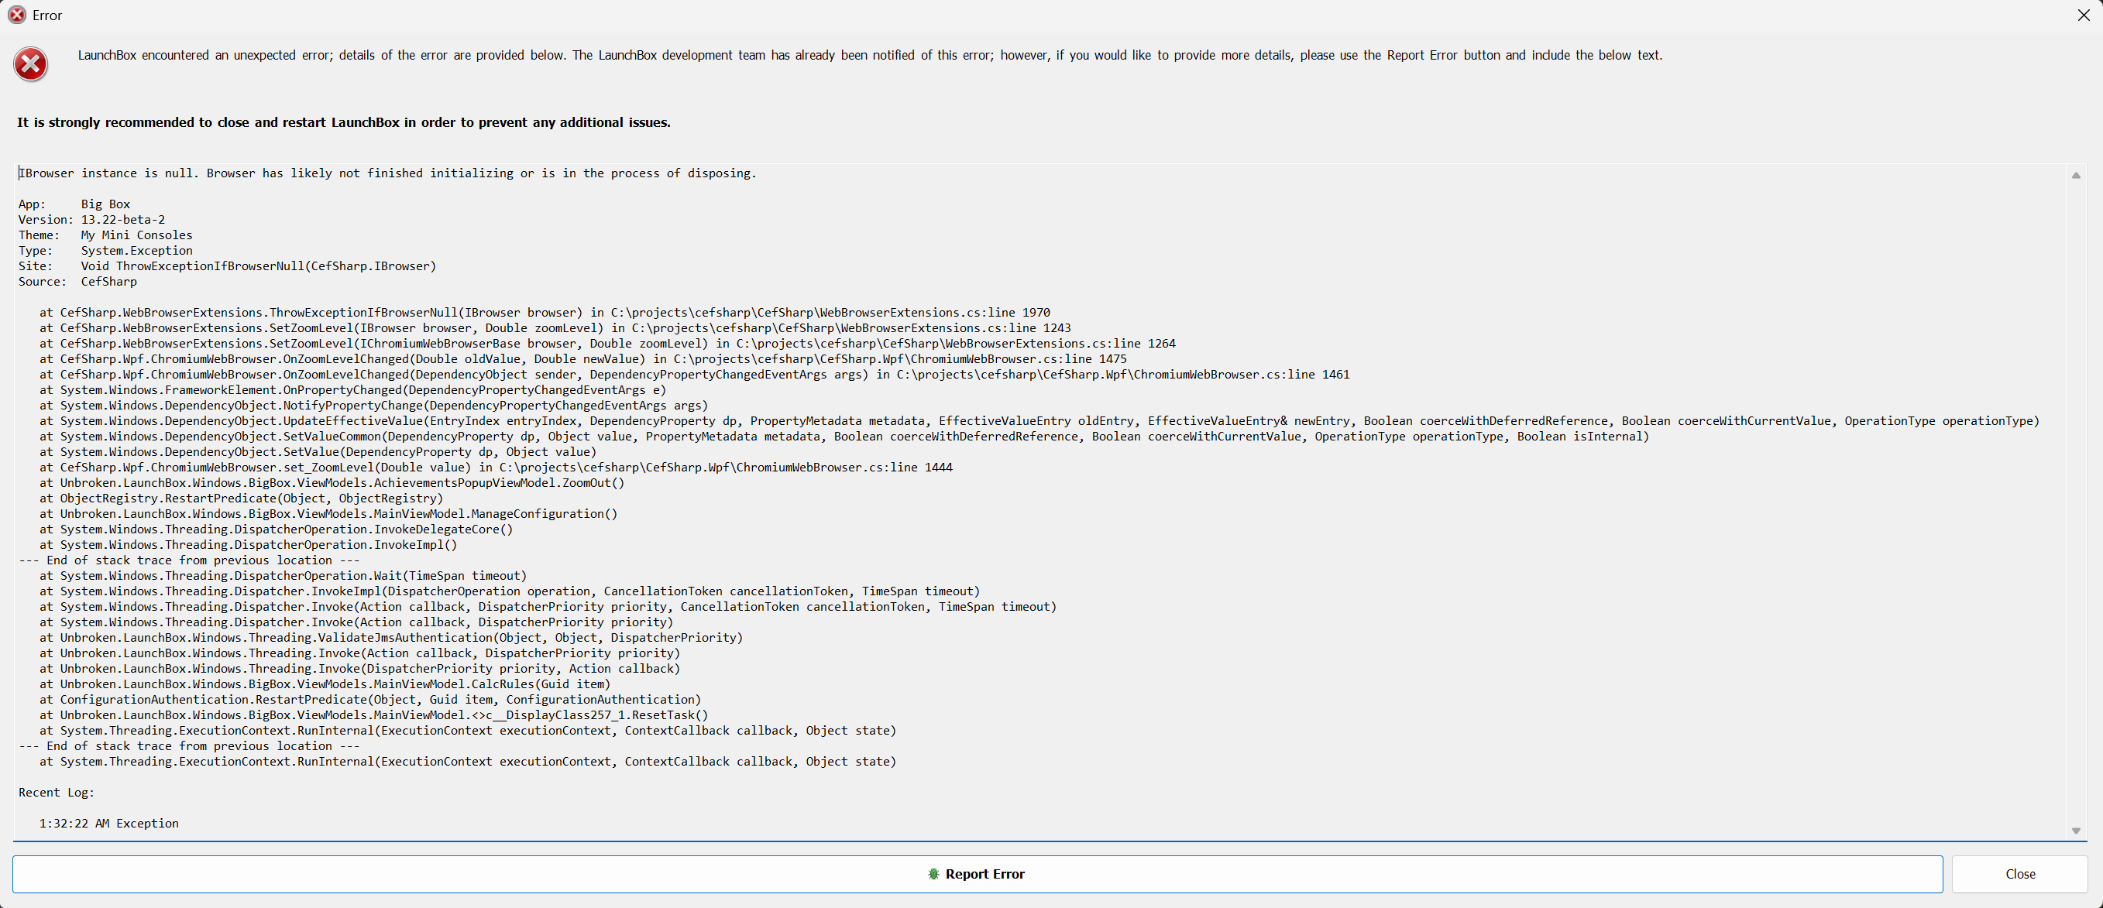Click the DispatcherOperation.InvokeImpl() line

248,545
